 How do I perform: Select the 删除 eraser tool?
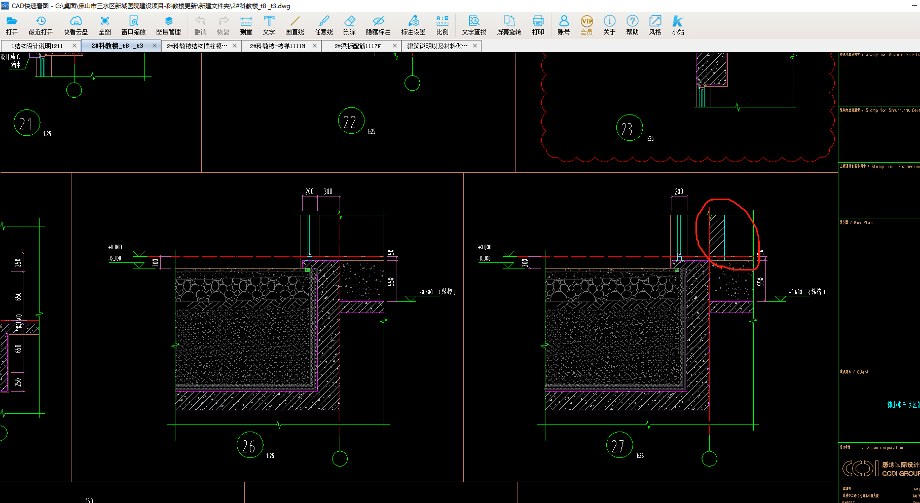pos(350,25)
